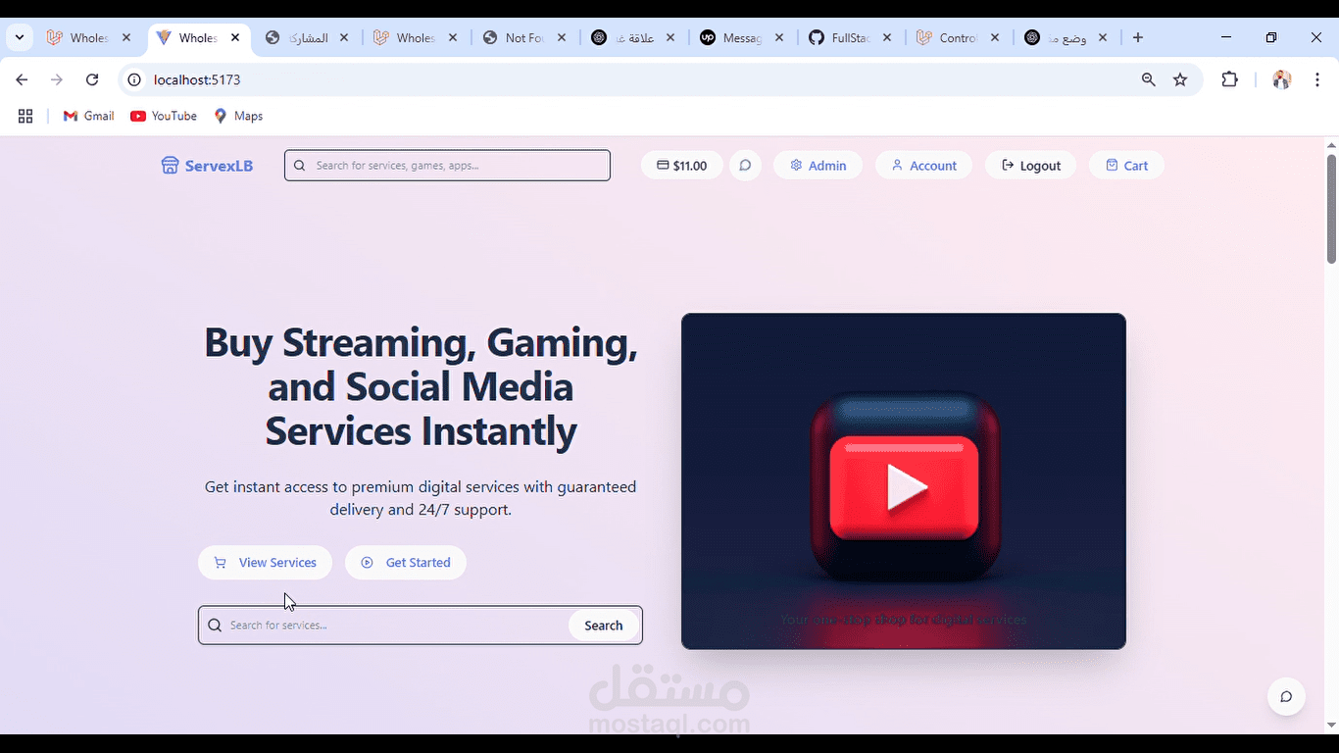The width and height of the screenshot is (1339, 753).
Task: Switch to the "علاقة" ChatGPT tab
Action: (x=634, y=38)
